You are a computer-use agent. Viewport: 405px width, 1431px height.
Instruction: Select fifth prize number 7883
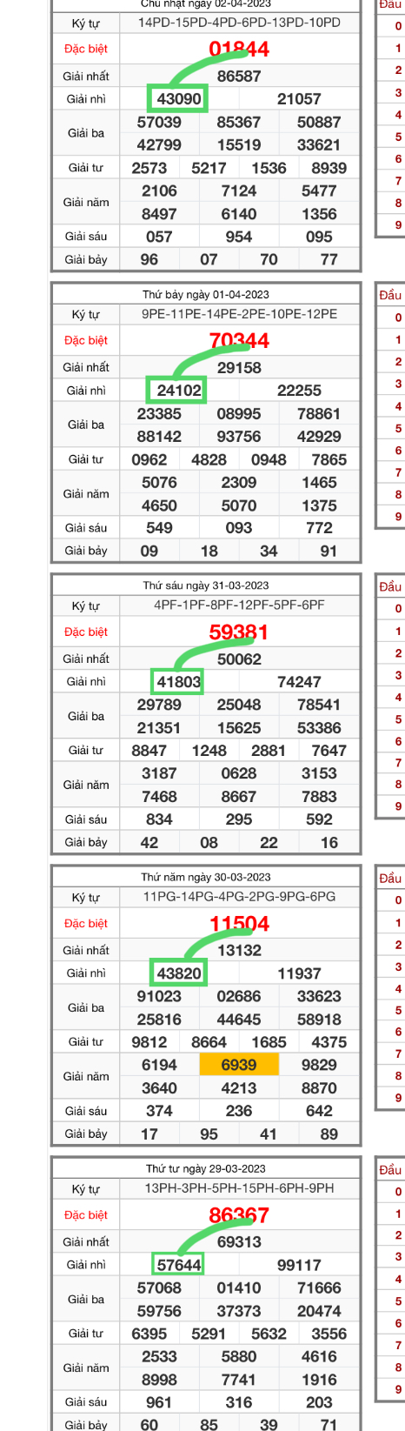319,797
